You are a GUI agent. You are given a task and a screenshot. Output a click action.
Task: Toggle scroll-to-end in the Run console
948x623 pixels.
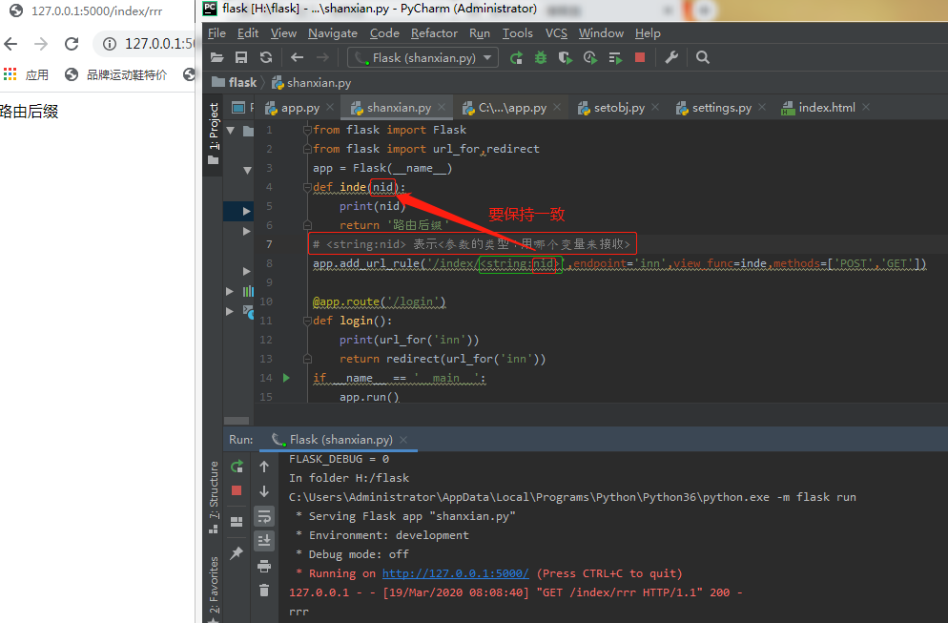(x=264, y=541)
